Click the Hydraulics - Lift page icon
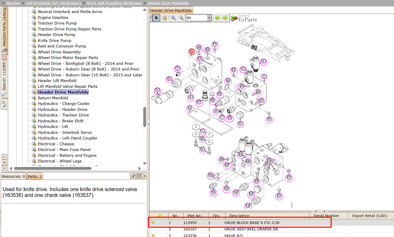The width and height of the screenshot is (394, 237). (x=34, y=127)
